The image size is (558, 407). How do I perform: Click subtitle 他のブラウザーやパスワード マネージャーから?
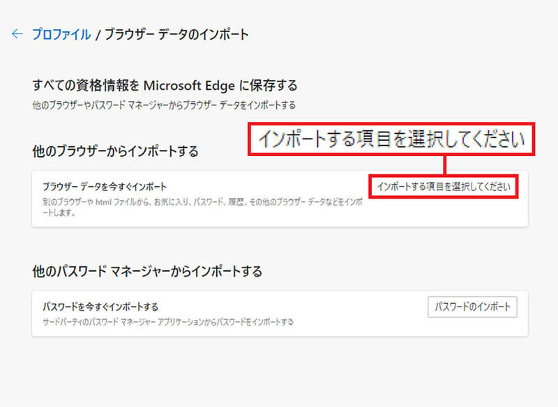click(x=164, y=105)
